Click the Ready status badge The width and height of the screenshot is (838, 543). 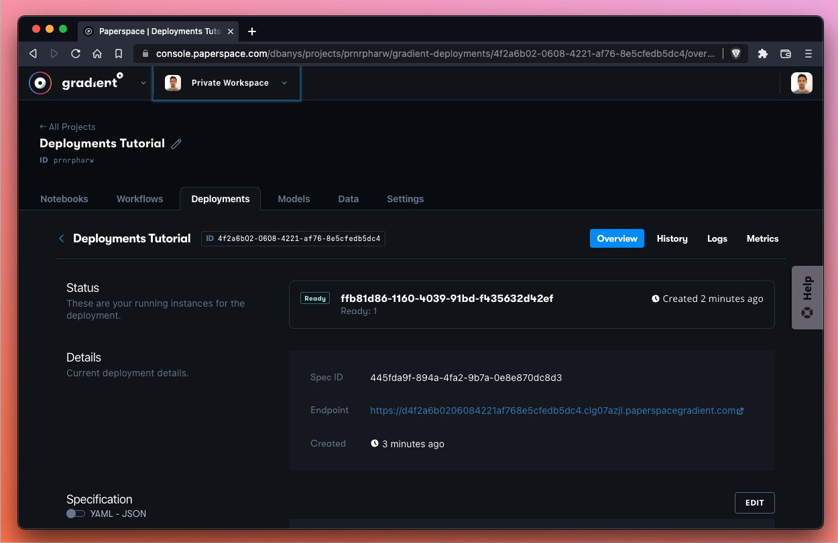pos(315,299)
